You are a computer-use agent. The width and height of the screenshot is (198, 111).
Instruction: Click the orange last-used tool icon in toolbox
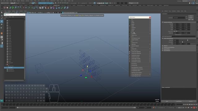[x=2, y=33]
